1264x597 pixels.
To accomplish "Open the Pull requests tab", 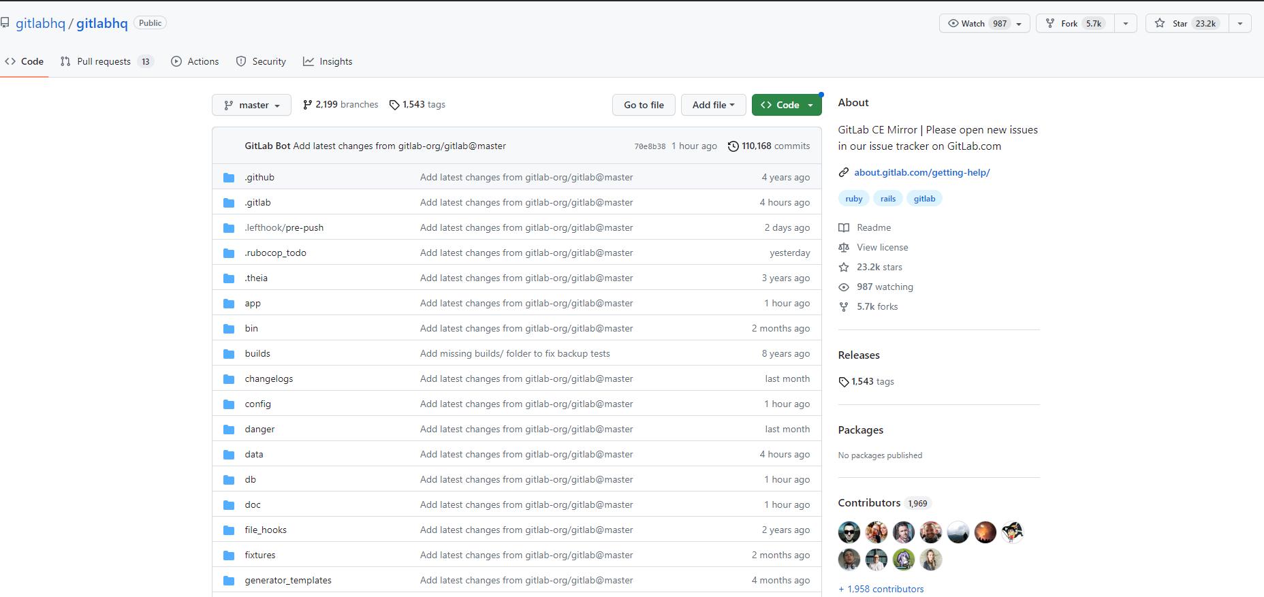I will 107,61.
